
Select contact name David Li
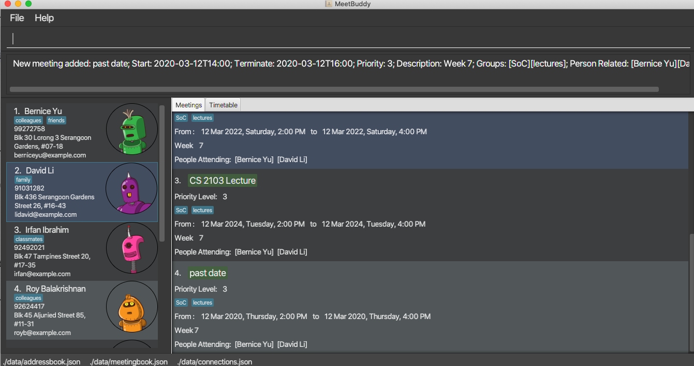[40, 170]
